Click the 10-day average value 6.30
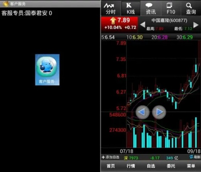Image resolution: width=201 pixels, height=172 pixels. click(138, 37)
